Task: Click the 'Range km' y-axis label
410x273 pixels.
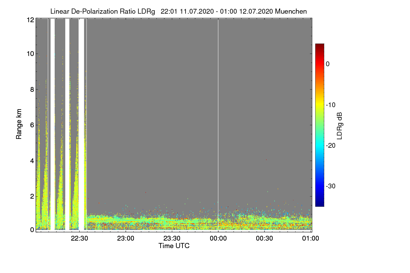Action: point(19,124)
